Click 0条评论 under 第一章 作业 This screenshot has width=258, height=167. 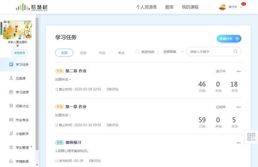112,125
